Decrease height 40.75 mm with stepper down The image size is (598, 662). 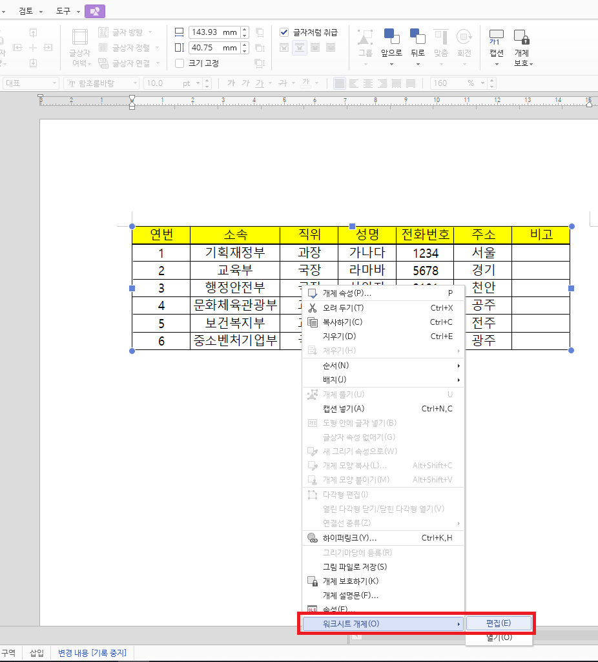[x=245, y=50]
